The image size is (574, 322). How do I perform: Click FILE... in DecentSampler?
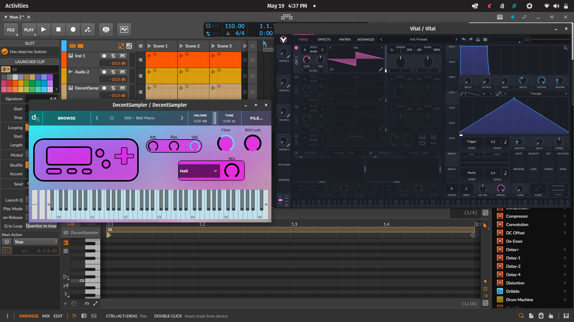pos(257,118)
